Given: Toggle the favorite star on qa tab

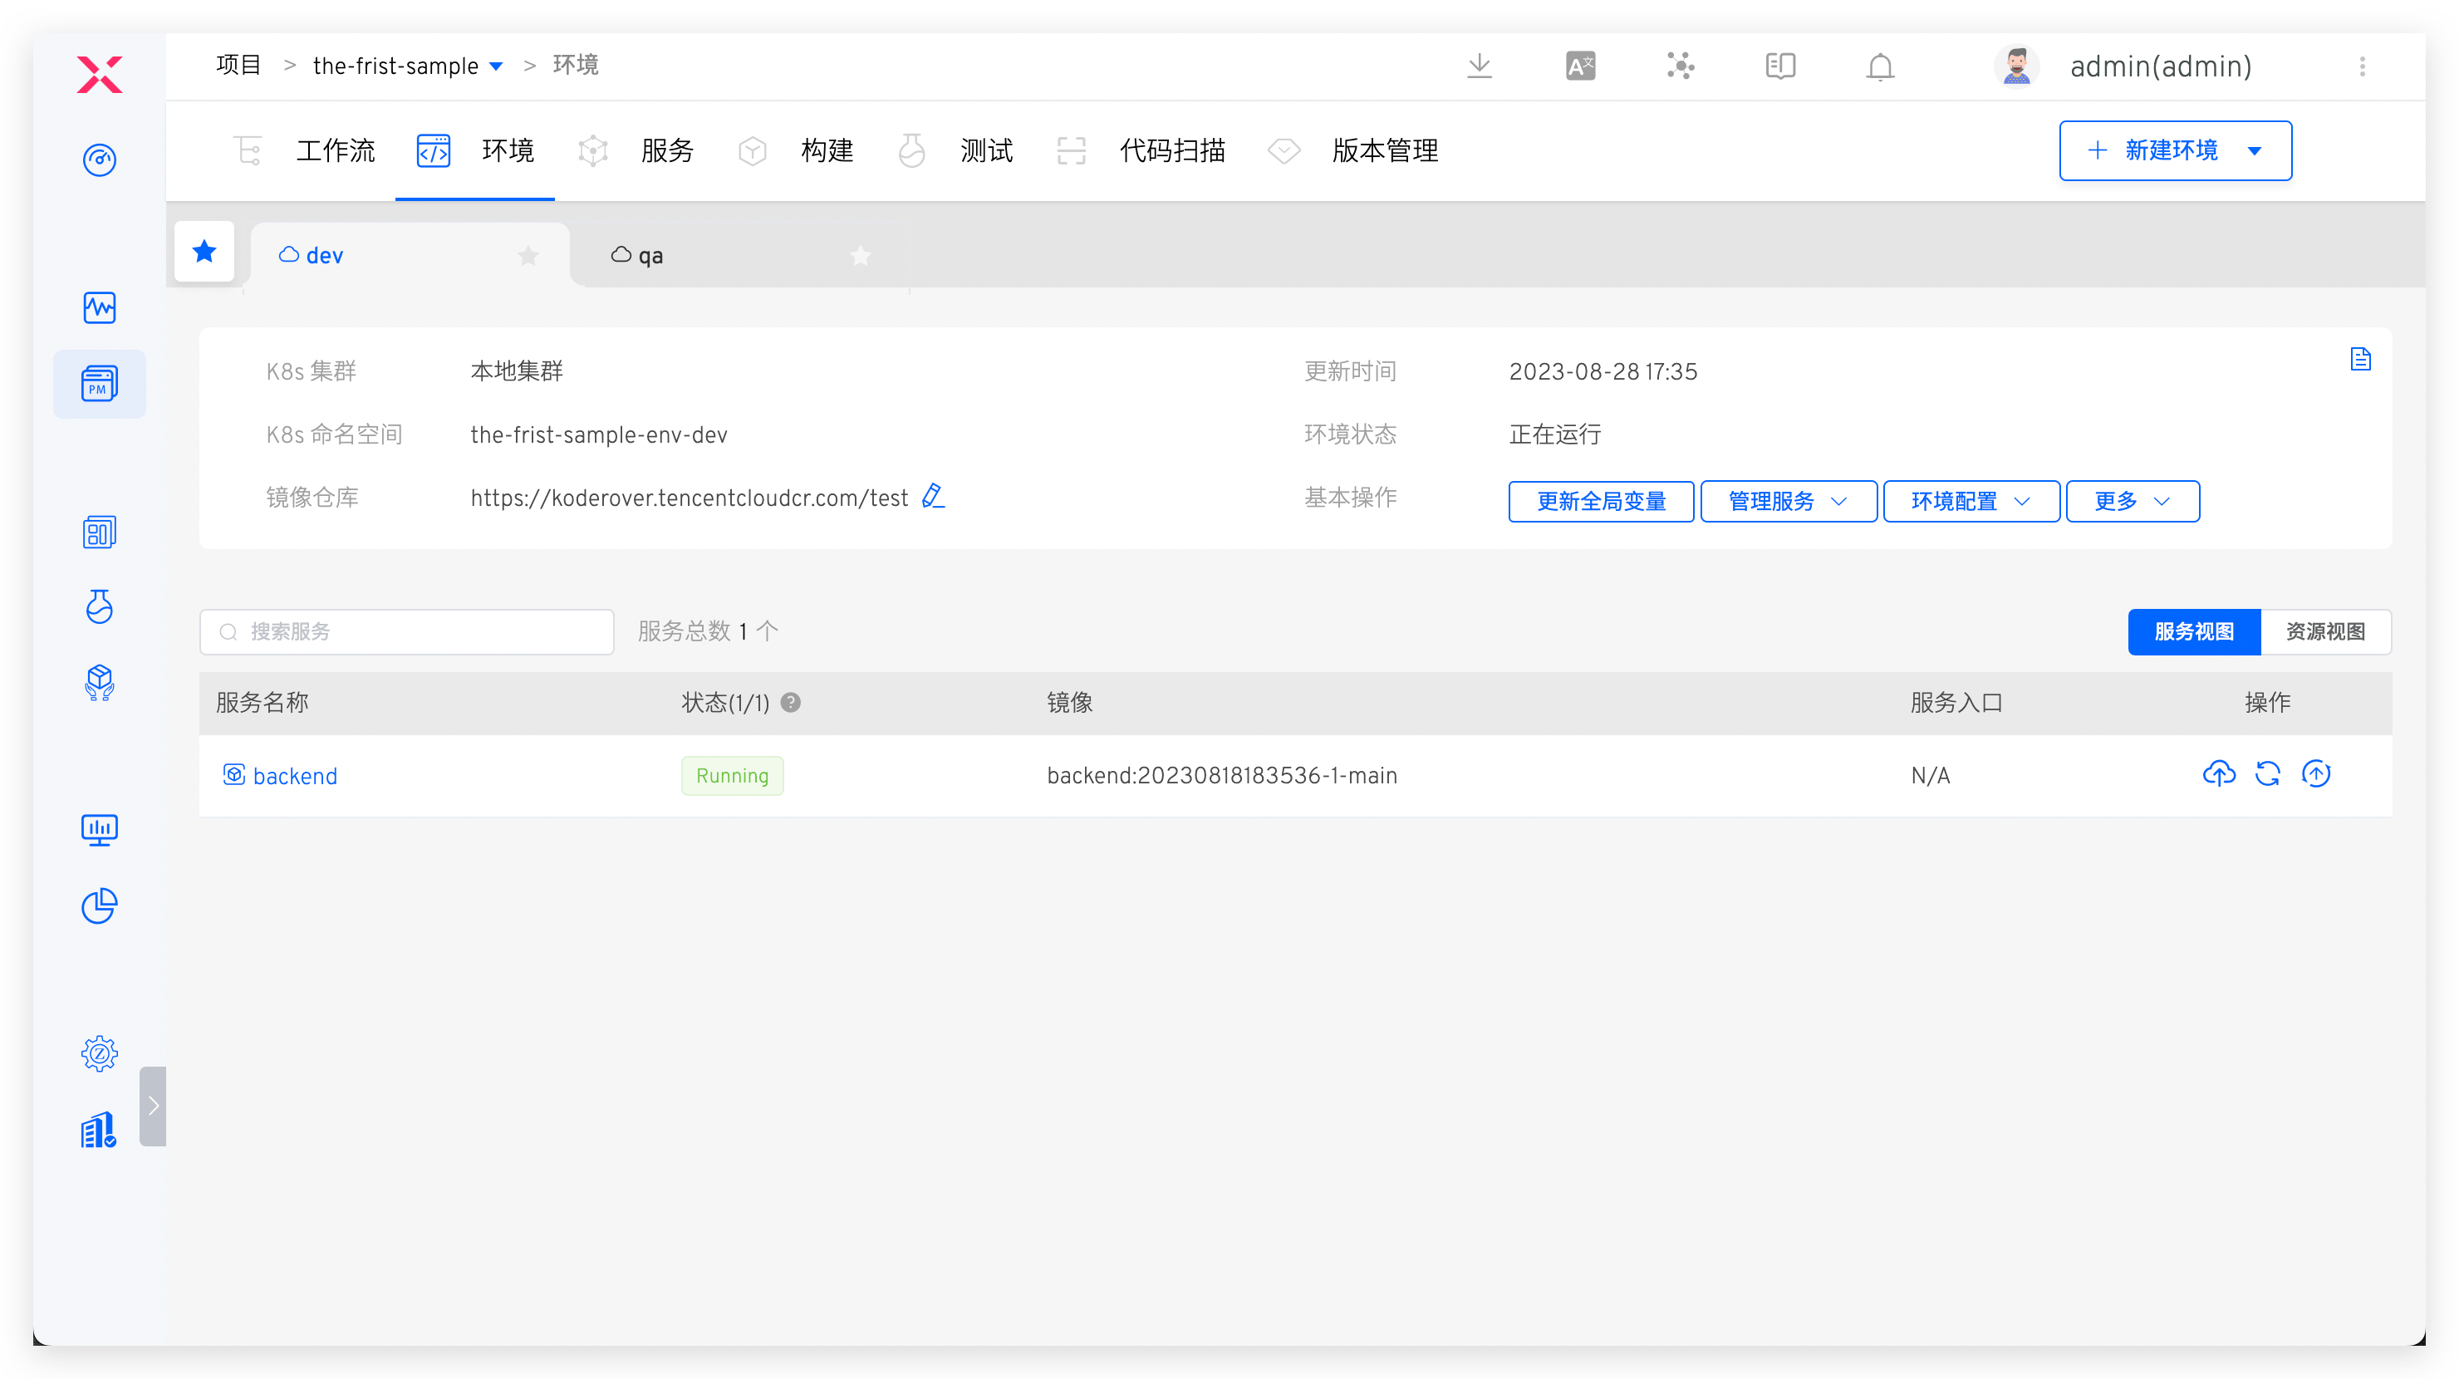Looking at the screenshot, I should pyautogui.click(x=860, y=255).
